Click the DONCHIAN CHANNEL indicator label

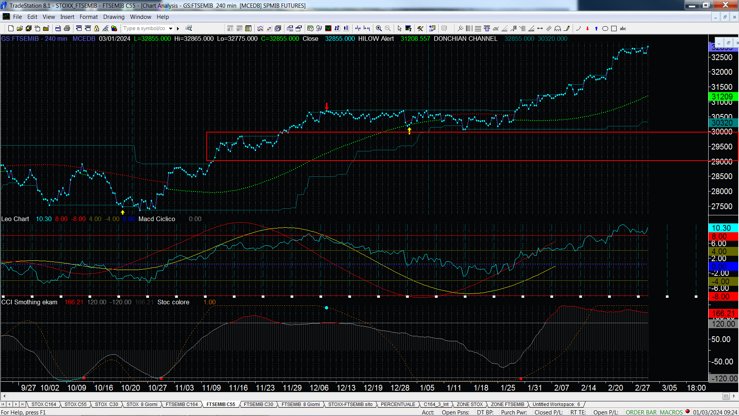coord(465,39)
